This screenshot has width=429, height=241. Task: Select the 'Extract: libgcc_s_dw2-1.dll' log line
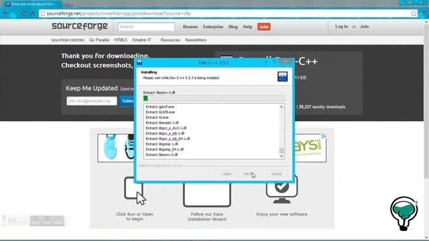coord(166,128)
